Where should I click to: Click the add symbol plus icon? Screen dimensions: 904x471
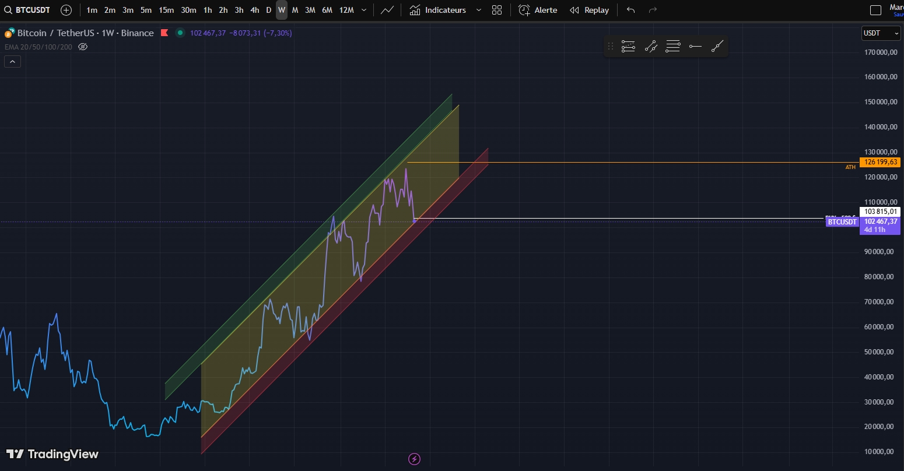[66, 10]
